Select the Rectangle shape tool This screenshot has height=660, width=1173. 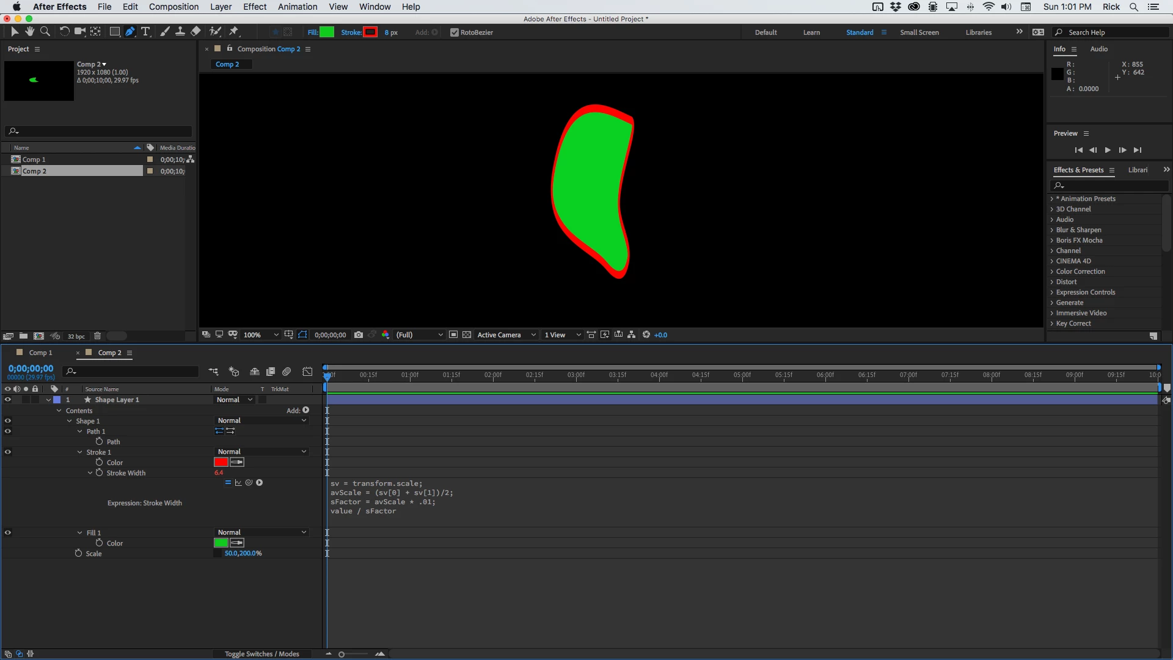click(x=114, y=32)
